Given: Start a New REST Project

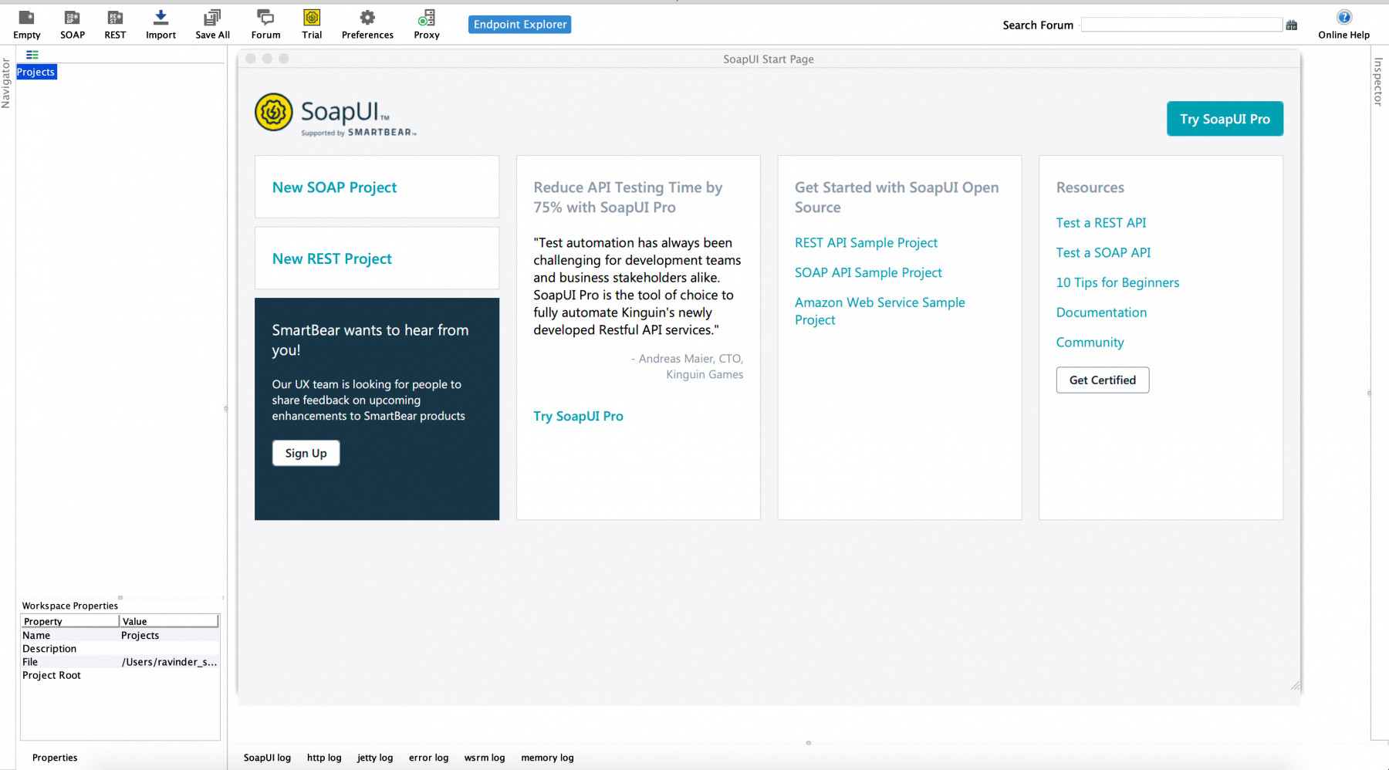Looking at the screenshot, I should coord(332,258).
